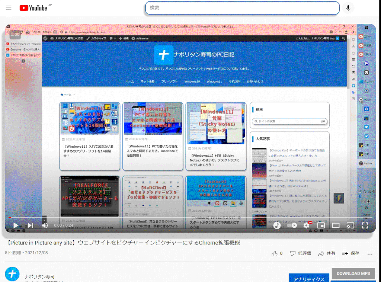This screenshot has width=381, height=282.
Task: Enter full screen mode
Action: 365,225
